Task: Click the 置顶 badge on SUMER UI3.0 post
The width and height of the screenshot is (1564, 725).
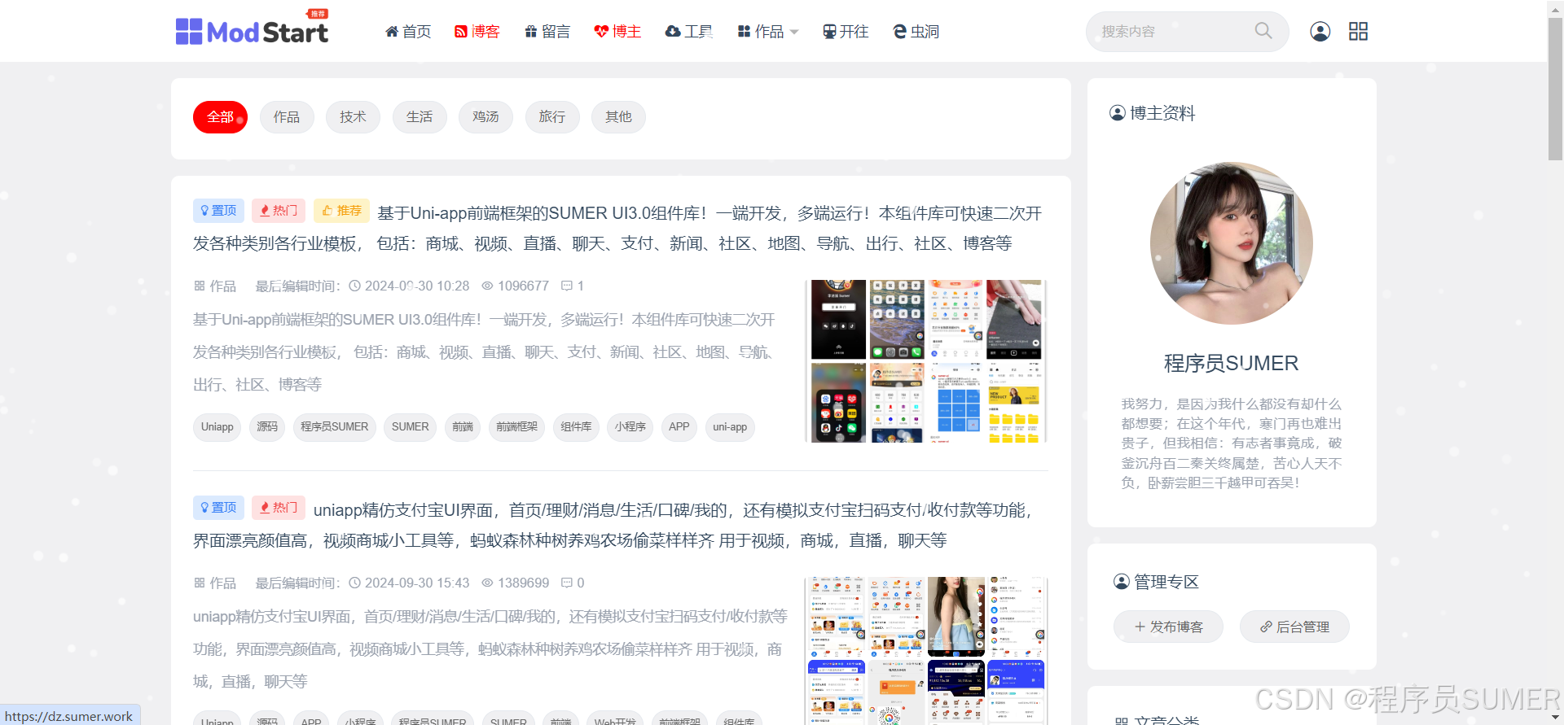Action: coord(218,211)
